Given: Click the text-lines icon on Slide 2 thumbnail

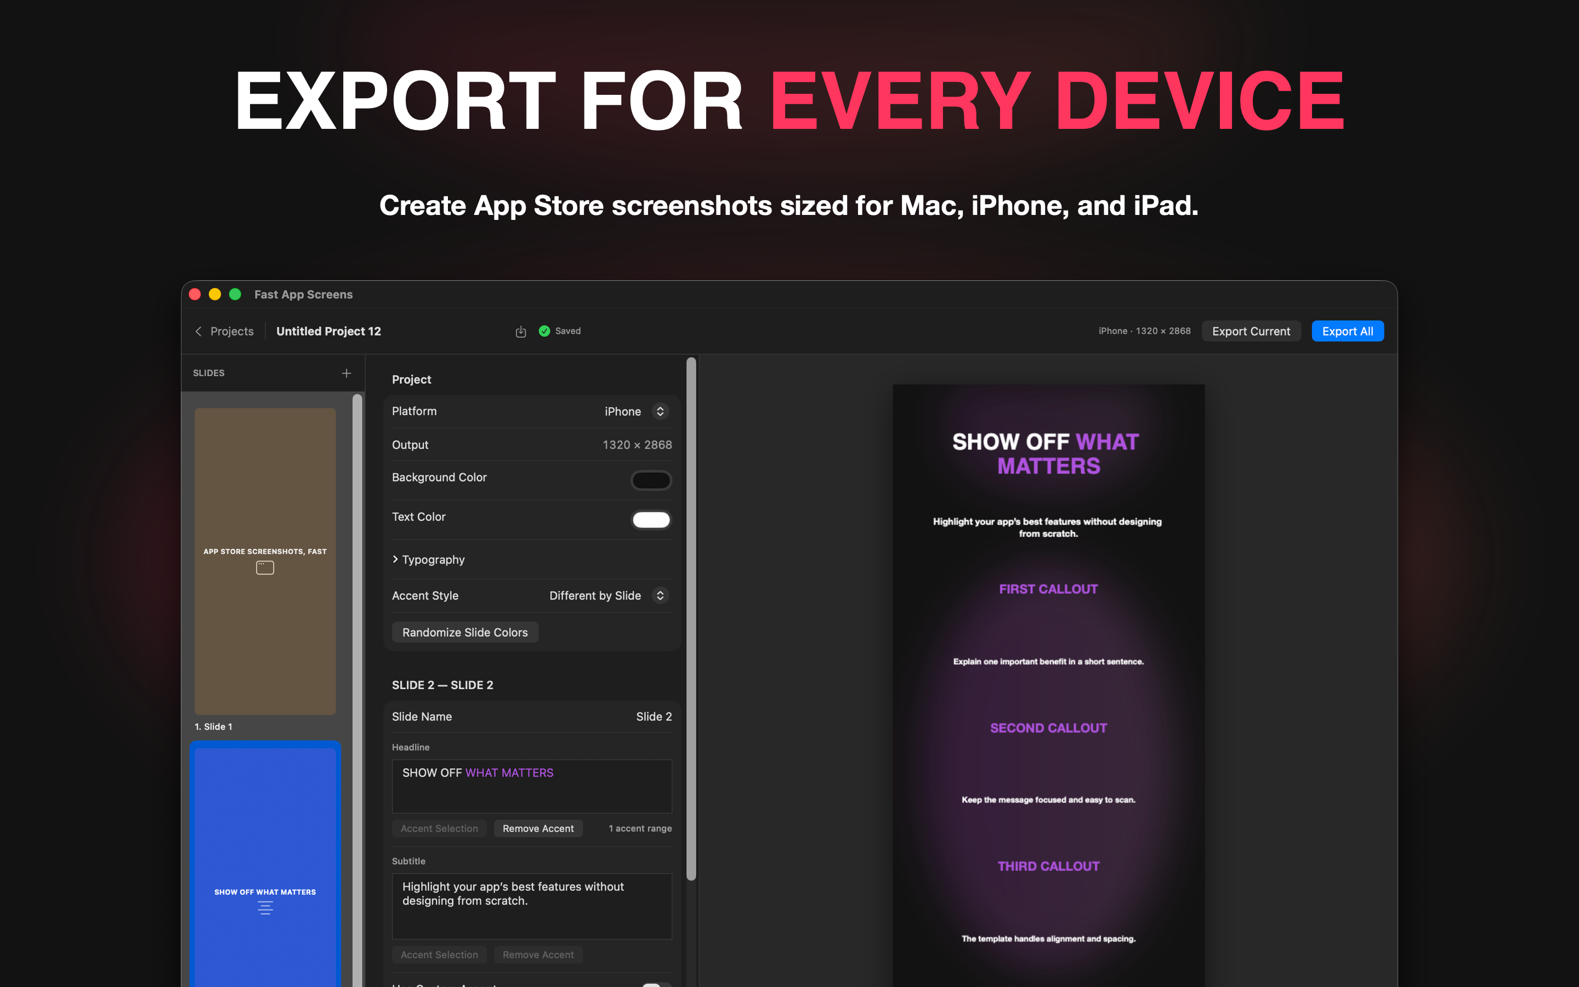Looking at the screenshot, I should pyautogui.click(x=265, y=907).
